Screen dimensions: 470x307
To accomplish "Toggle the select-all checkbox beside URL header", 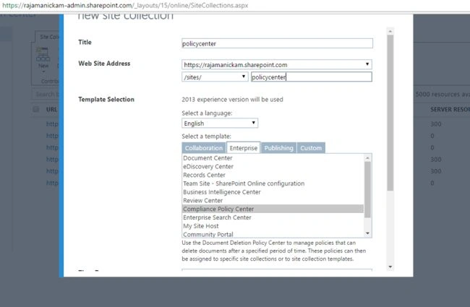I will pyautogui.click(x=35, y=109).
